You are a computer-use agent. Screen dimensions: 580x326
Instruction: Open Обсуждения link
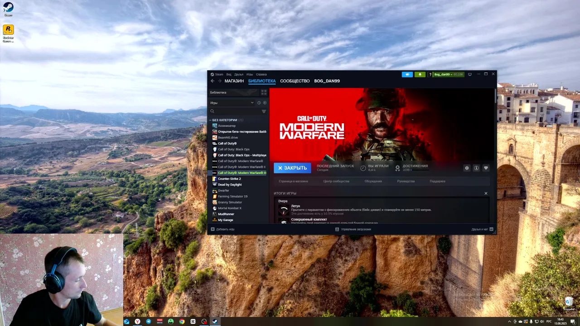(373, 181)
